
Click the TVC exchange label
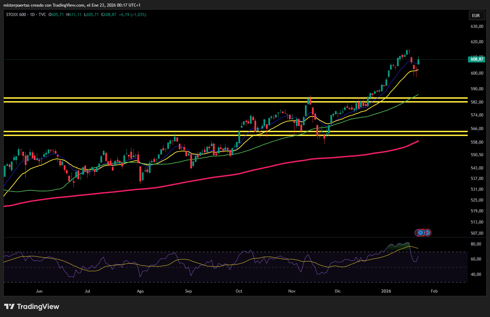tap(42, 15)
